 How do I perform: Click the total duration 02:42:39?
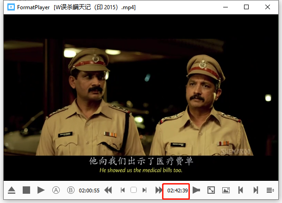(177, 191)
